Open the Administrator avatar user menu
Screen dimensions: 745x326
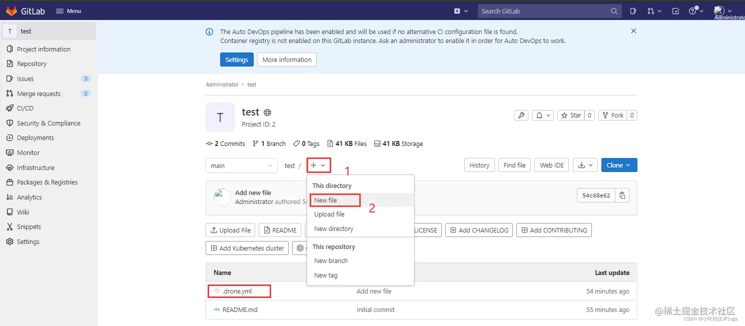723,11
